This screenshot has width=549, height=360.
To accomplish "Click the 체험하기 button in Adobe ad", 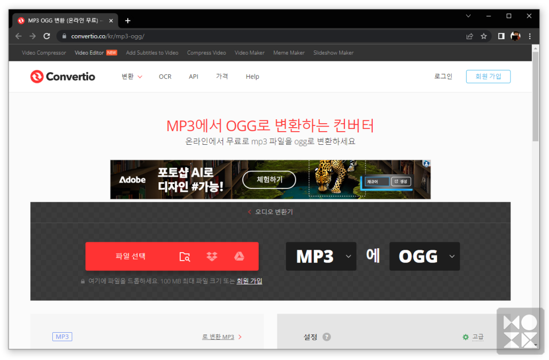I will pyautogui.click(x=269, y=180).
